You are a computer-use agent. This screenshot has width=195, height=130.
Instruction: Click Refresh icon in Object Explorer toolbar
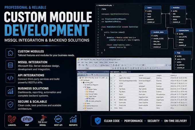92,75
